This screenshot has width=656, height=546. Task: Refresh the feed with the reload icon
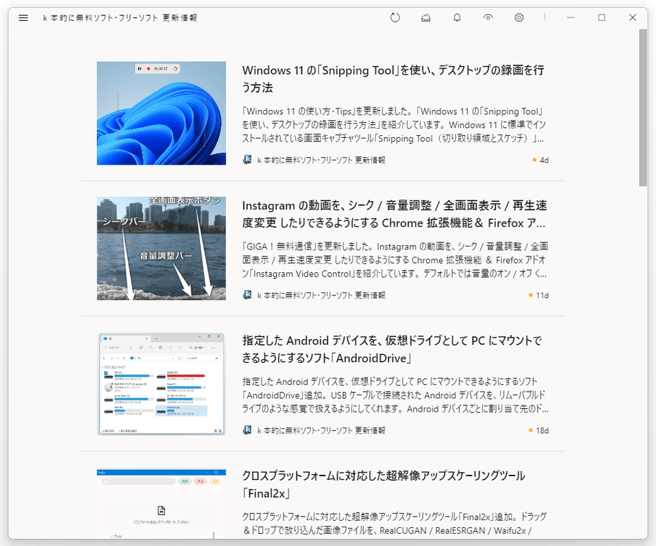pos(395,17)
